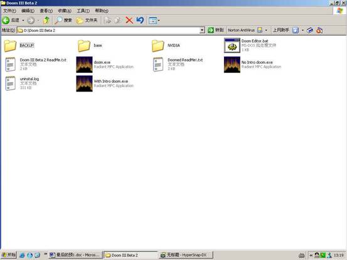Screen dimensions: 347x260
Task: Click the green Back arrow button
Action: click(x=6, y=20)
